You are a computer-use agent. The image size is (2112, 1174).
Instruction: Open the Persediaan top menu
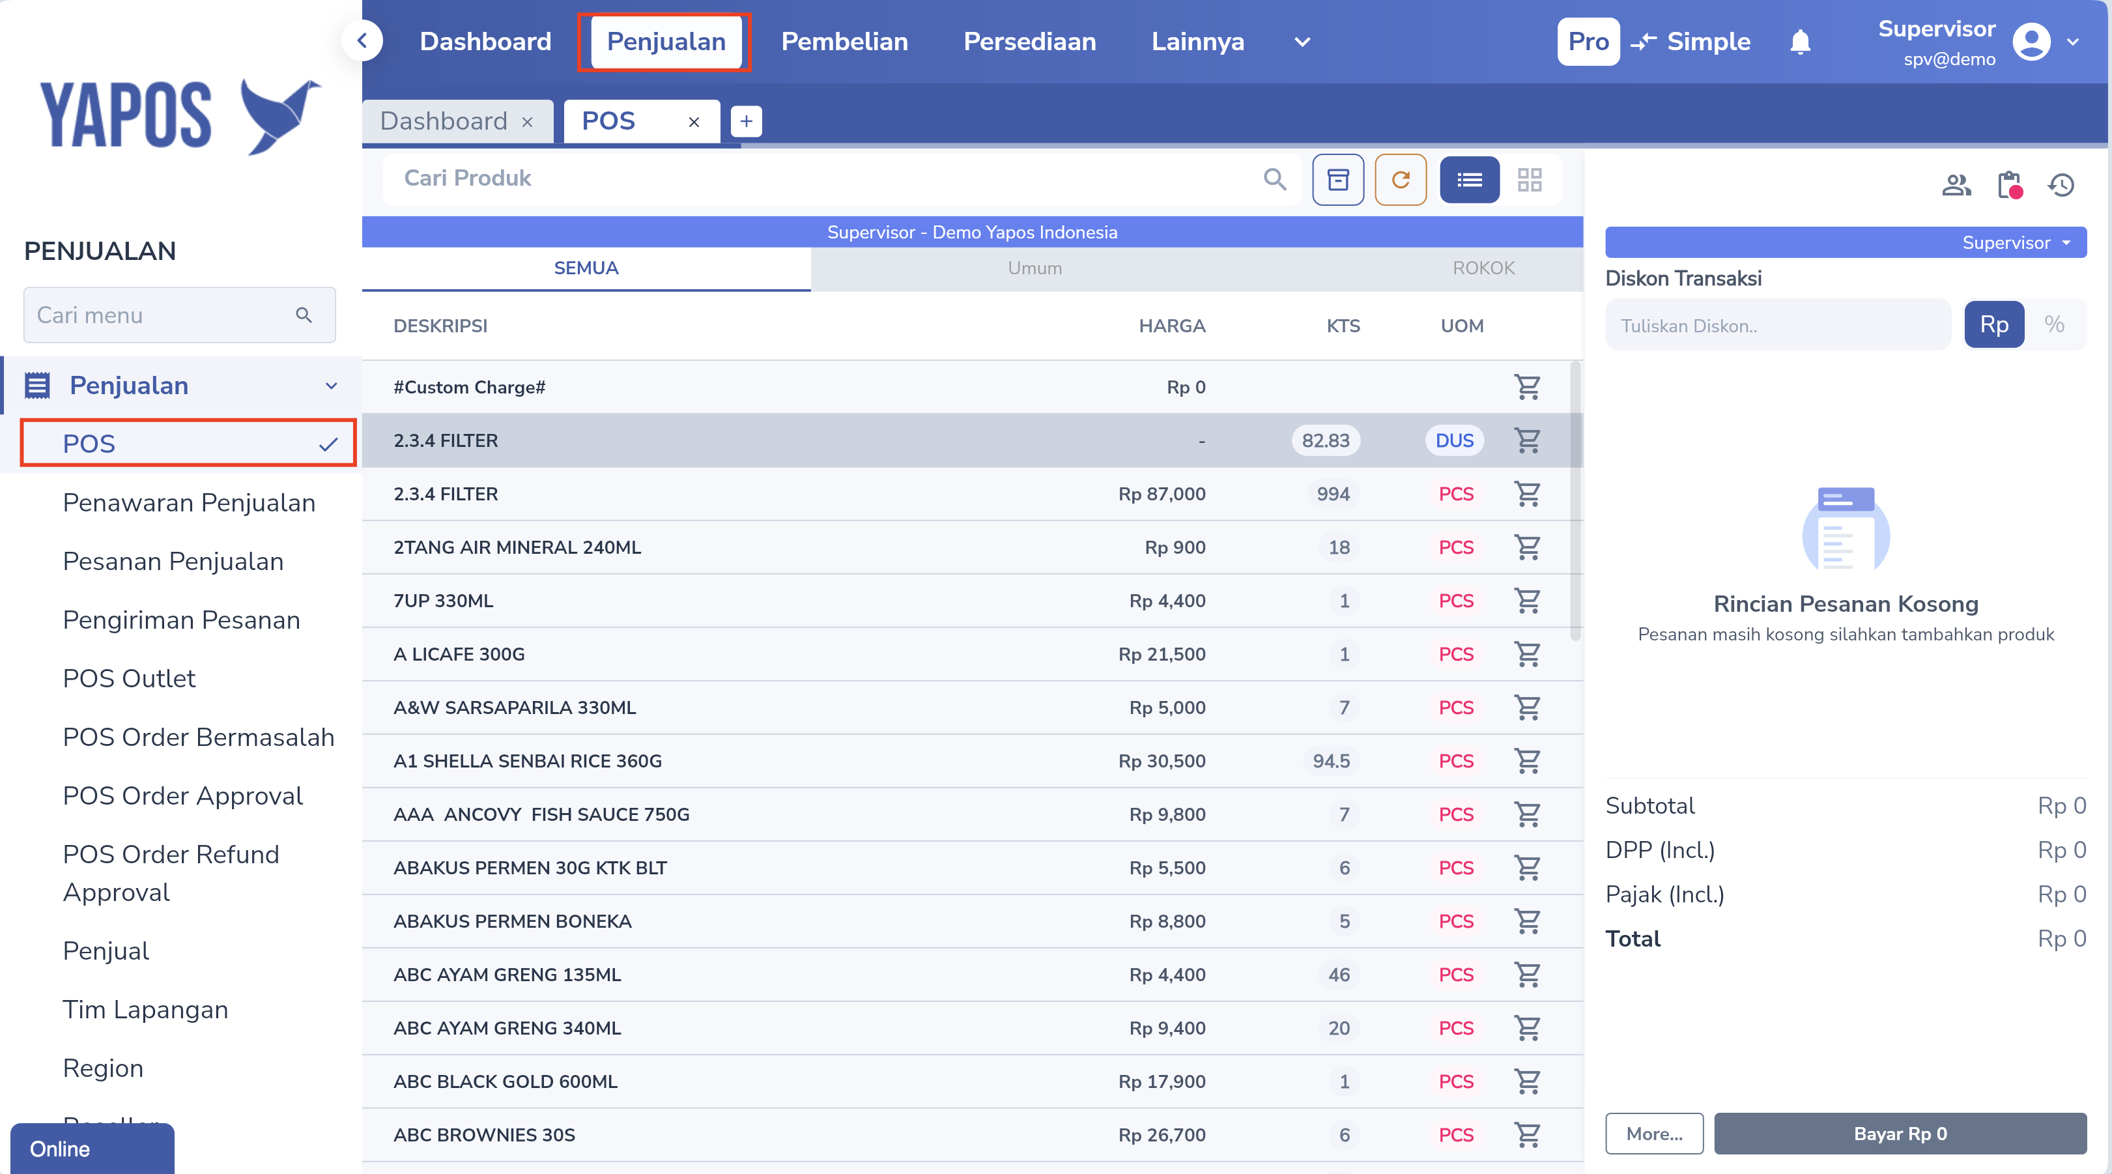click(1030, 42)
